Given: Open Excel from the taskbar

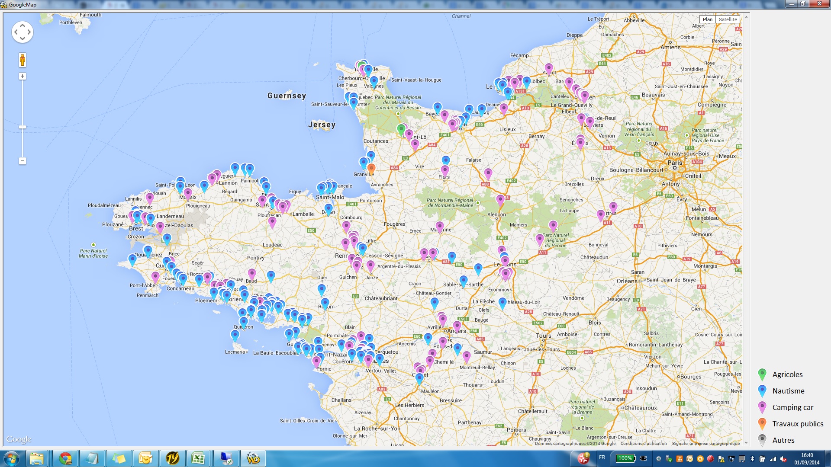Looking at the screenshot, I should point(198,458).
